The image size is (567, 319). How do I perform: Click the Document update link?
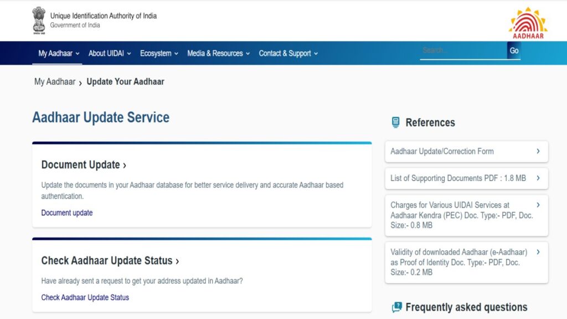[x=67, y=213]
